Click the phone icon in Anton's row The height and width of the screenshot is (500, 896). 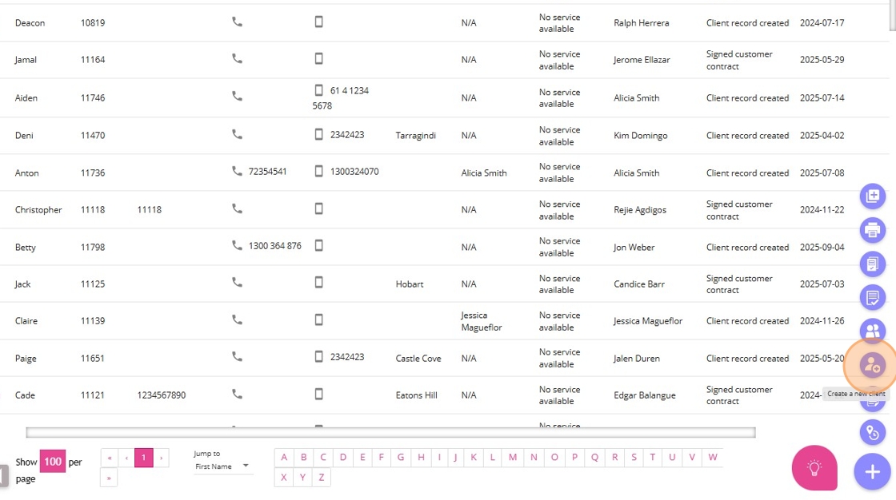[x=237, y=171]
